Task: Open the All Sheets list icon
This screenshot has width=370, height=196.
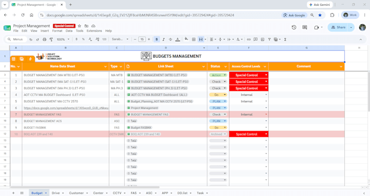Action: coord(22,193)
